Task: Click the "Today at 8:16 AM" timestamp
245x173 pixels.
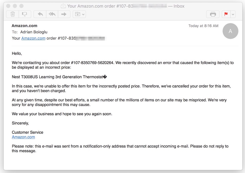Action: coord(203,26)
